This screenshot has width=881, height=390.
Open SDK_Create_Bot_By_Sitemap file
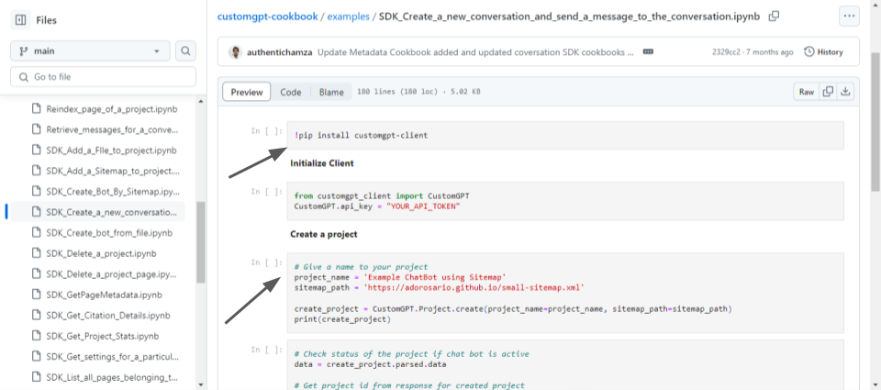[x=113, y=192]
